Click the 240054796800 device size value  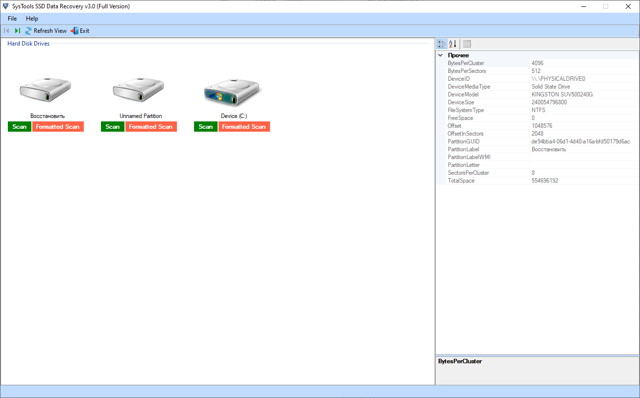549,102
